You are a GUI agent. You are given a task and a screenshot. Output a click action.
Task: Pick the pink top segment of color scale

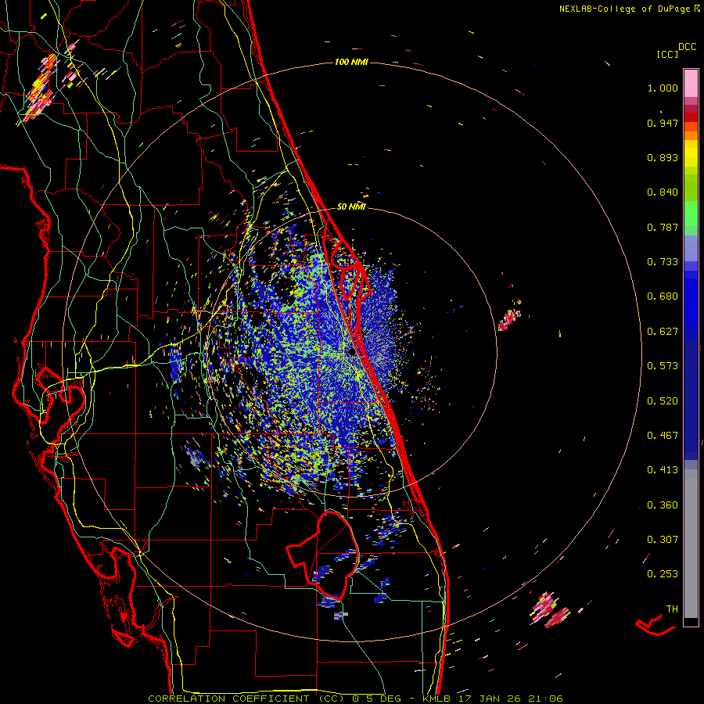pyautogui.click(x=691, y=83)
